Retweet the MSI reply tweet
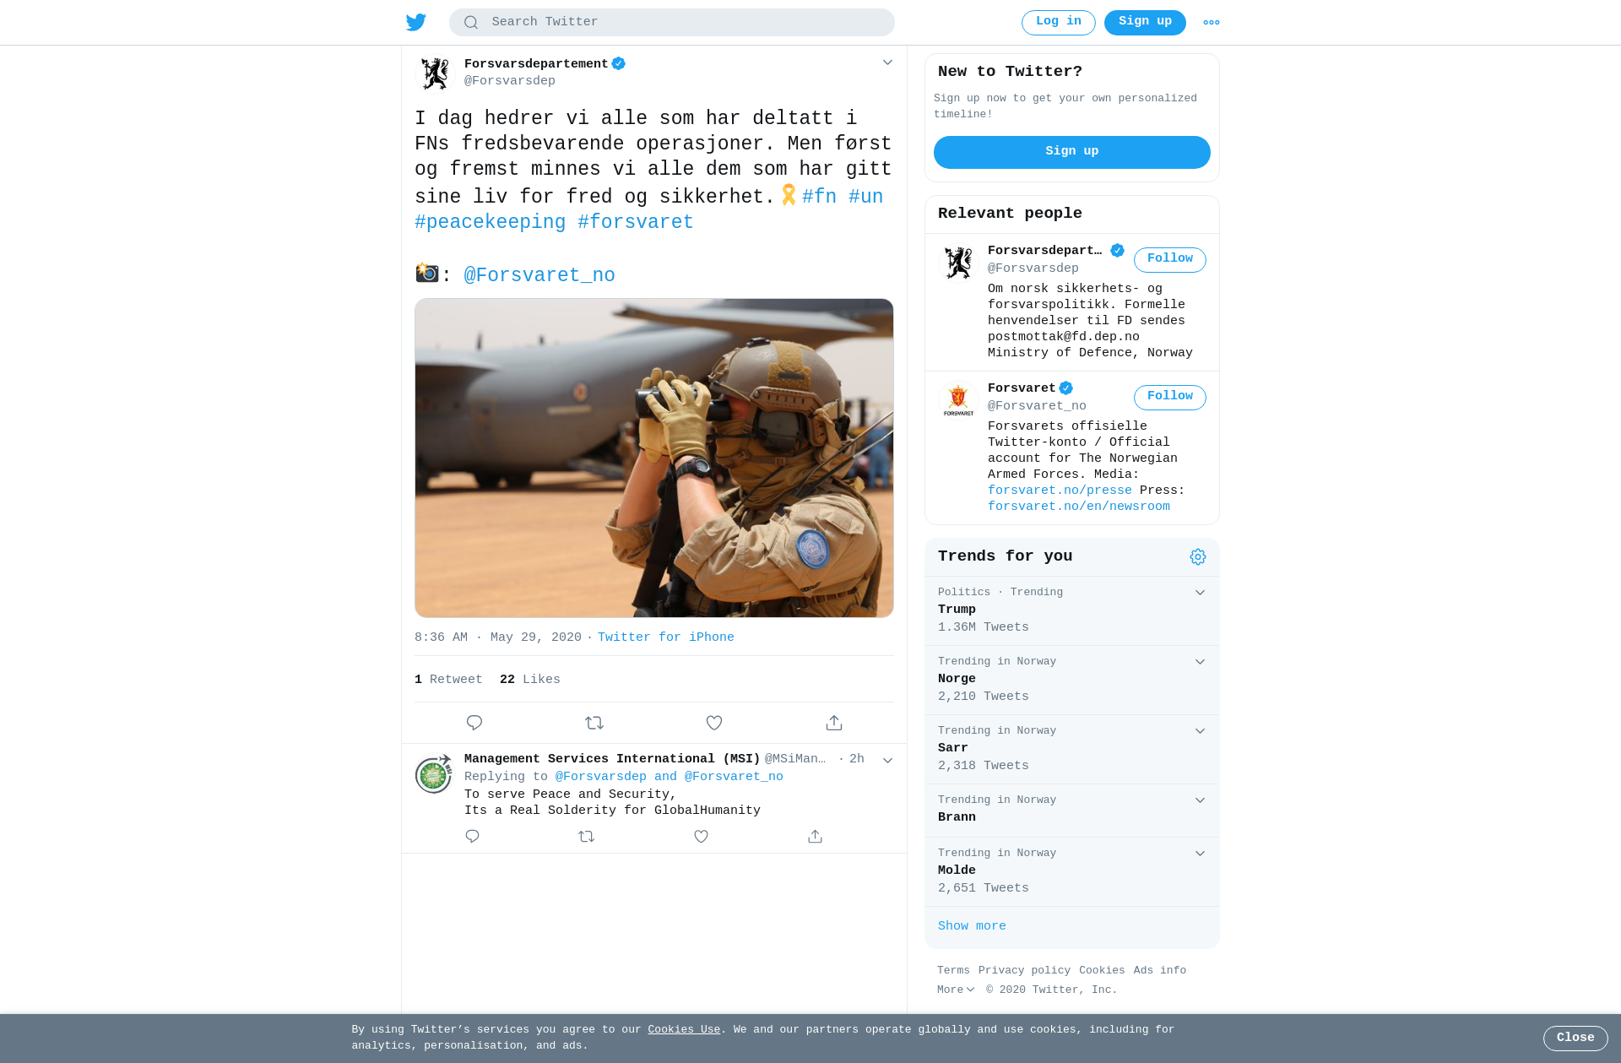This screenshot has width=1621, height=1063. point(587,836)
